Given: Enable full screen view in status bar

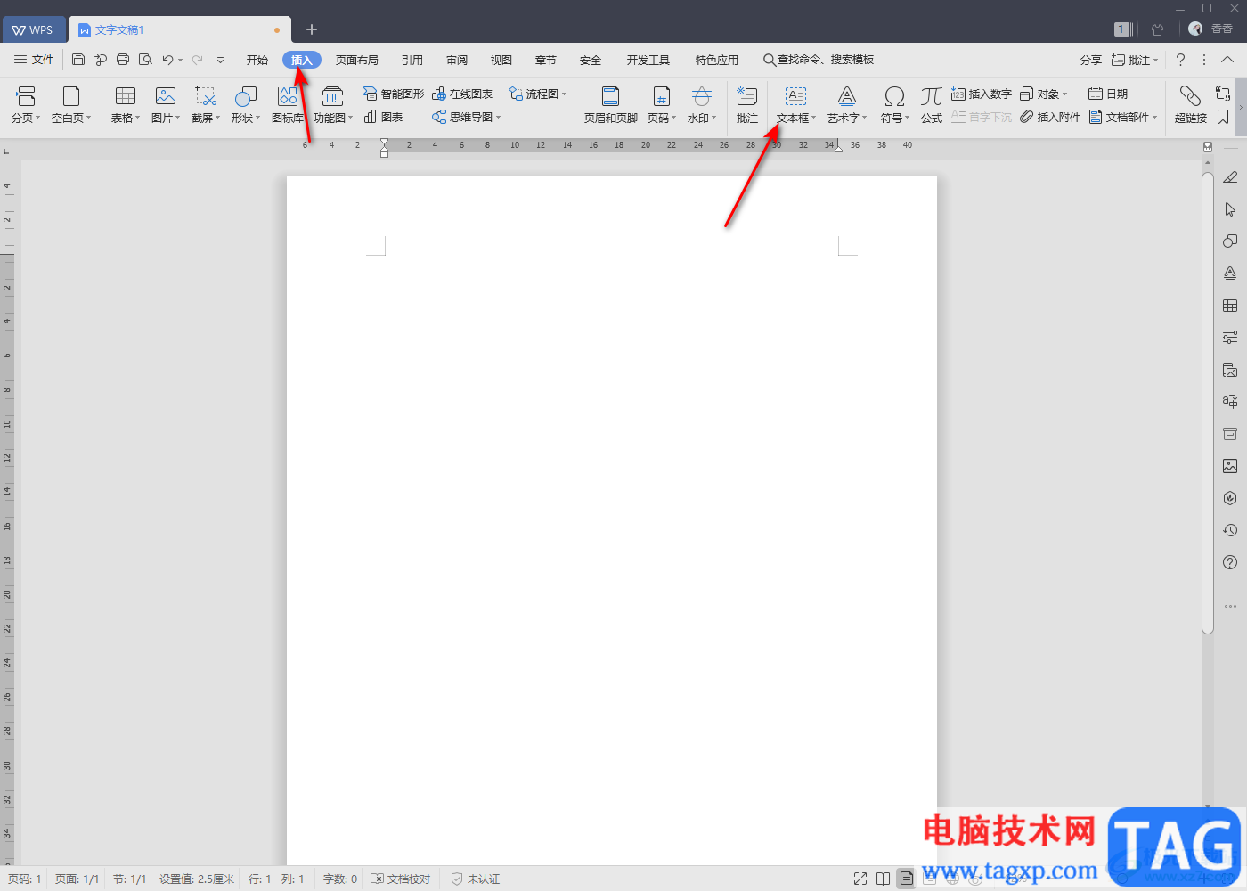Looking at the screenshot, I should pyautogui.click(x=860, y=879).
